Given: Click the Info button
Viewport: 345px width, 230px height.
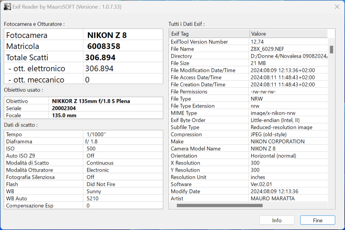Looking at the screenshot, I should (277, 220).
